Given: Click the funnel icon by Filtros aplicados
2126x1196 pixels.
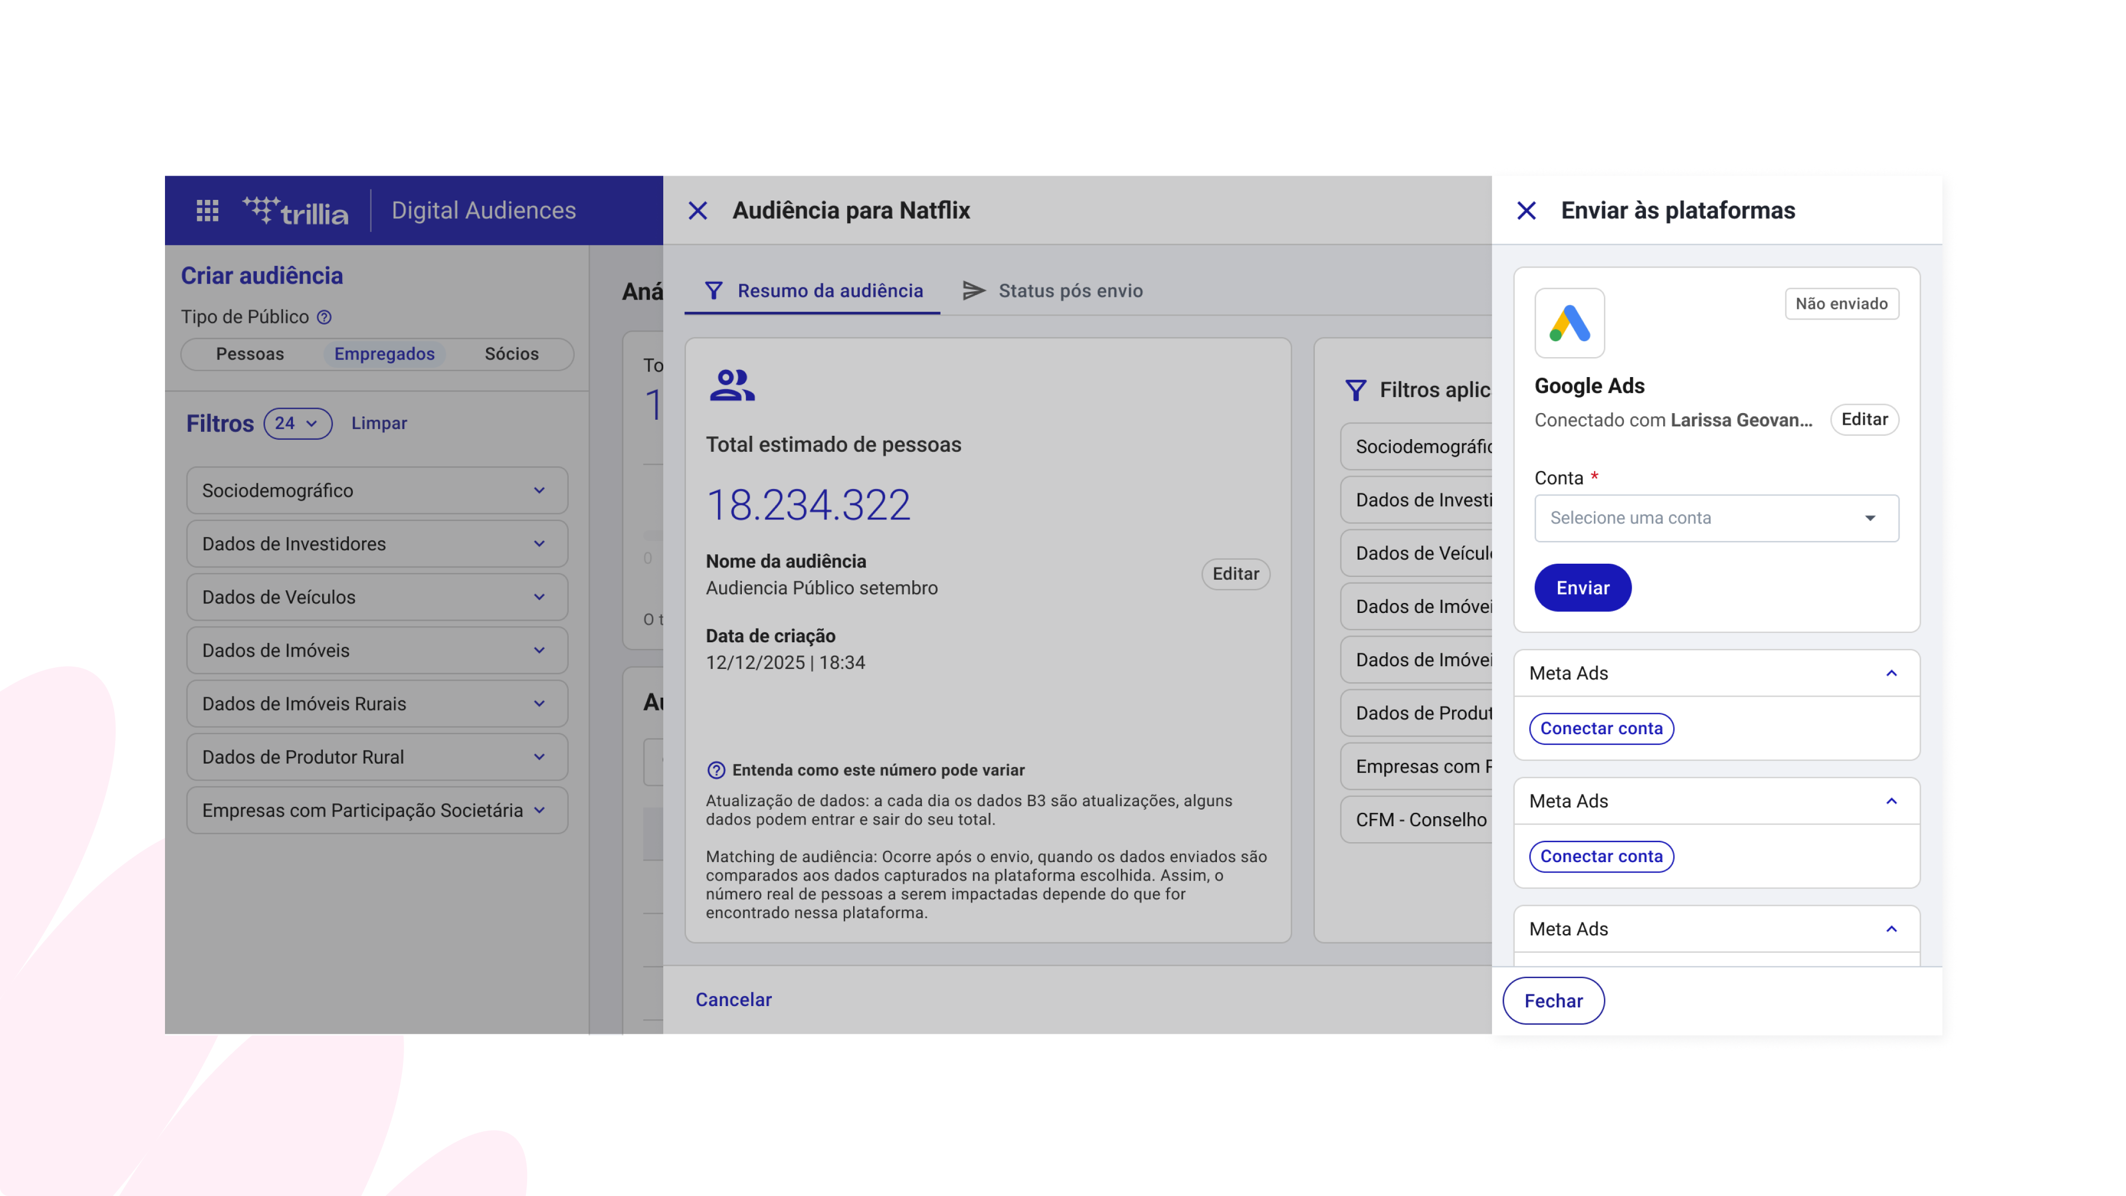Looking at the screenshot, I should tap(1356, 390).
